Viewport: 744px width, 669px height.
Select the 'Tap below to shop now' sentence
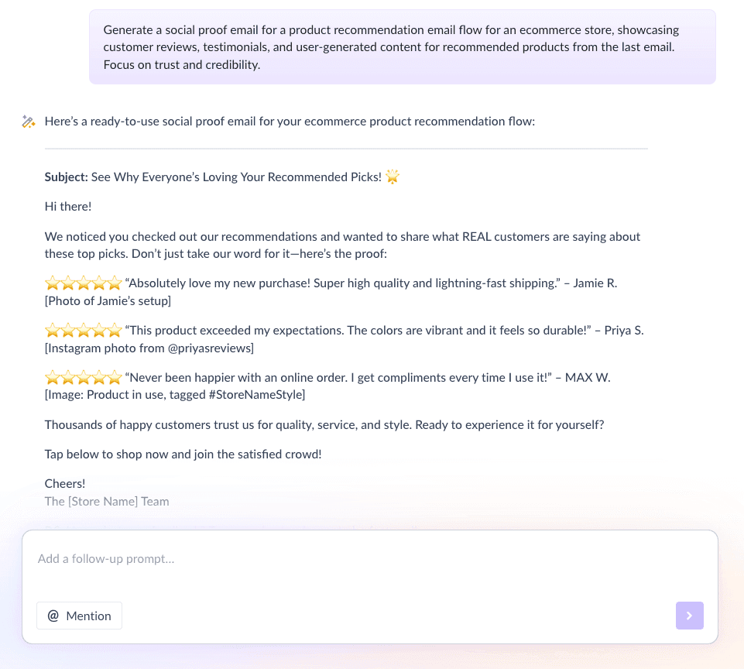[183, 454]
